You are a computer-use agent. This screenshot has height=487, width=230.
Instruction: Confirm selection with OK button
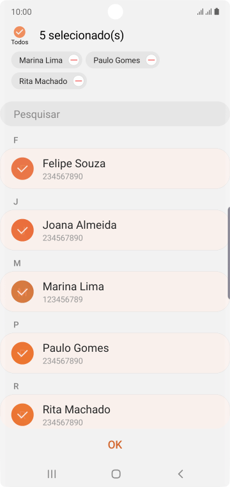point(115,445)
